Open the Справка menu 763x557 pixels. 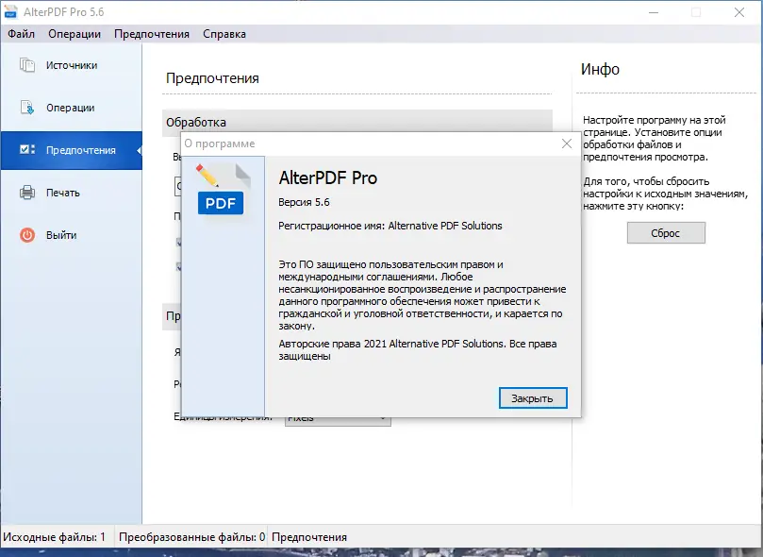tap(224, 34)
